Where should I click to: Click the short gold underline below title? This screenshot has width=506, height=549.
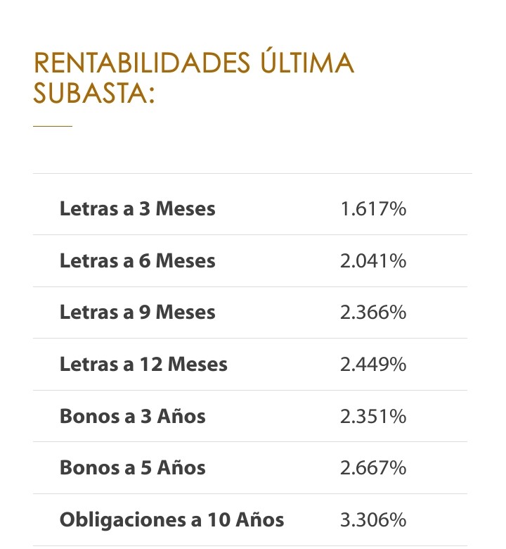(x=53, y=126)
